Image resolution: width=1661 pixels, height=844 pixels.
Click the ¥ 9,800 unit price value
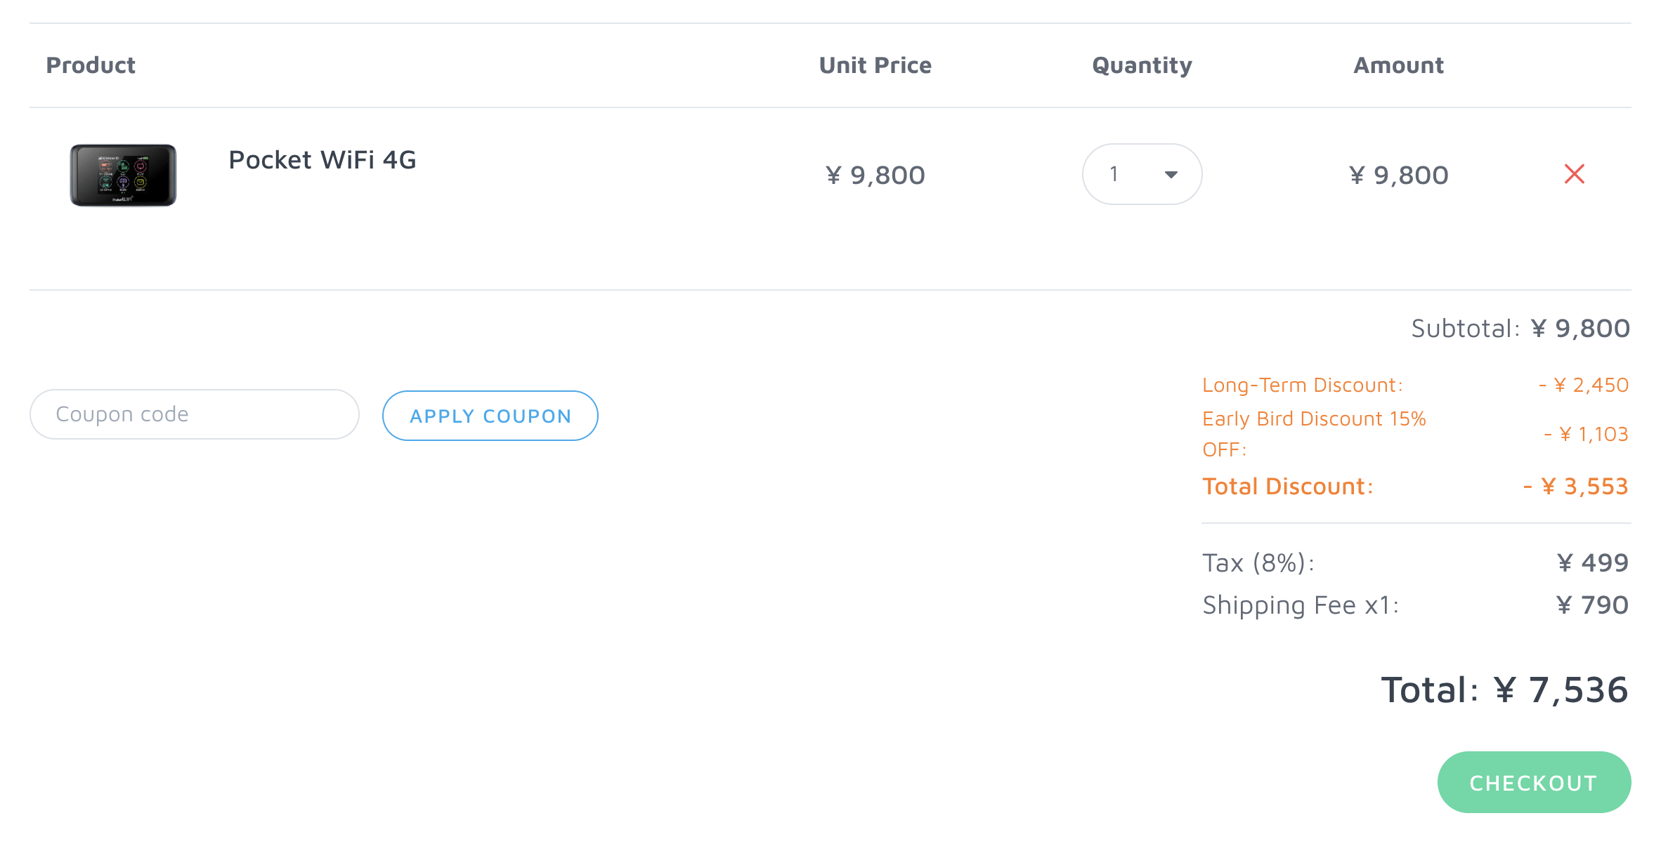(x=875, y=175)
